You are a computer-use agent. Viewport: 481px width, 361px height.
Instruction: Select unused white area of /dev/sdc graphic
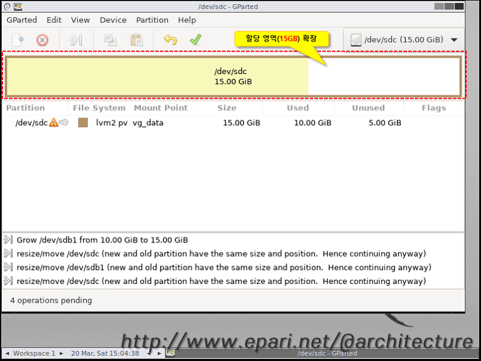pos(384,76)
